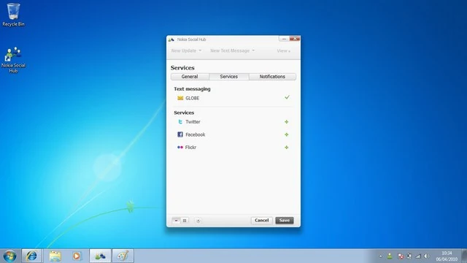Add the Twitter service with its plus icon
467x263 pixels.
coord(287,122)
